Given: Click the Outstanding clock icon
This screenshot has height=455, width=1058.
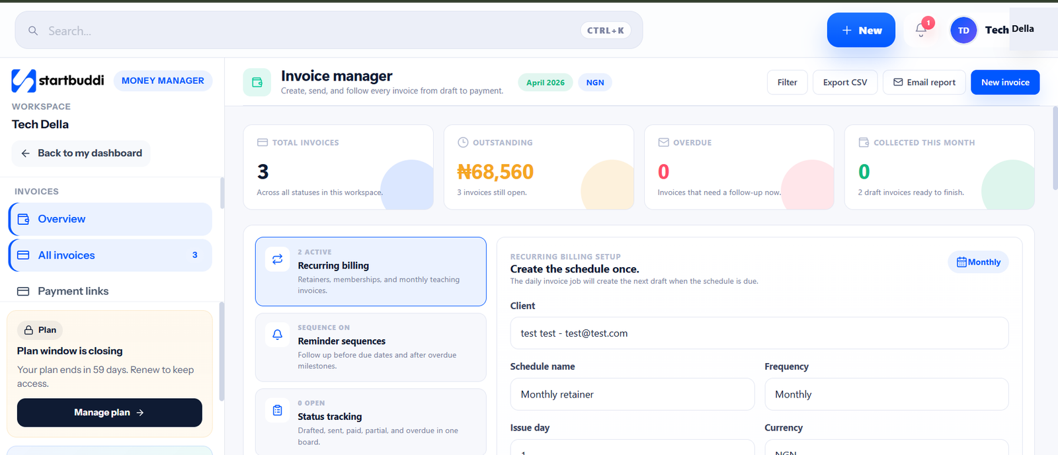Looking at the screenshot, I should coord(463,142).
